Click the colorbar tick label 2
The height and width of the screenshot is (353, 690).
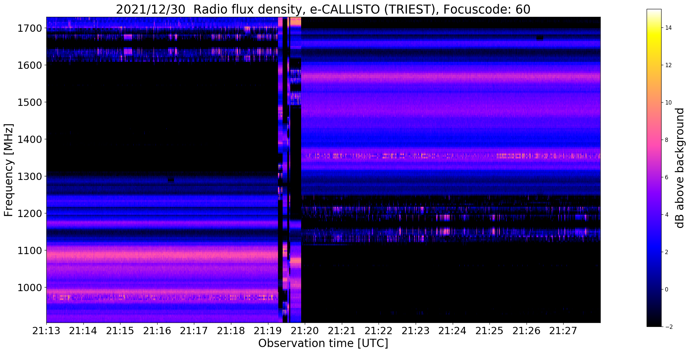(x=667, y=252)
